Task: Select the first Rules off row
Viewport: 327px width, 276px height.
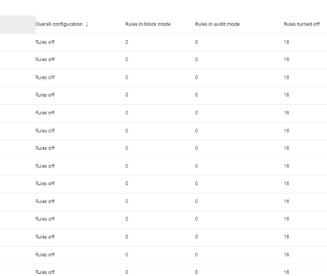Action: point(163,42)
